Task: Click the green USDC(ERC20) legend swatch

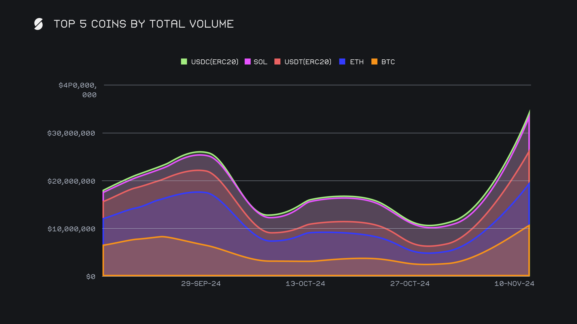Action: point(184,61)
